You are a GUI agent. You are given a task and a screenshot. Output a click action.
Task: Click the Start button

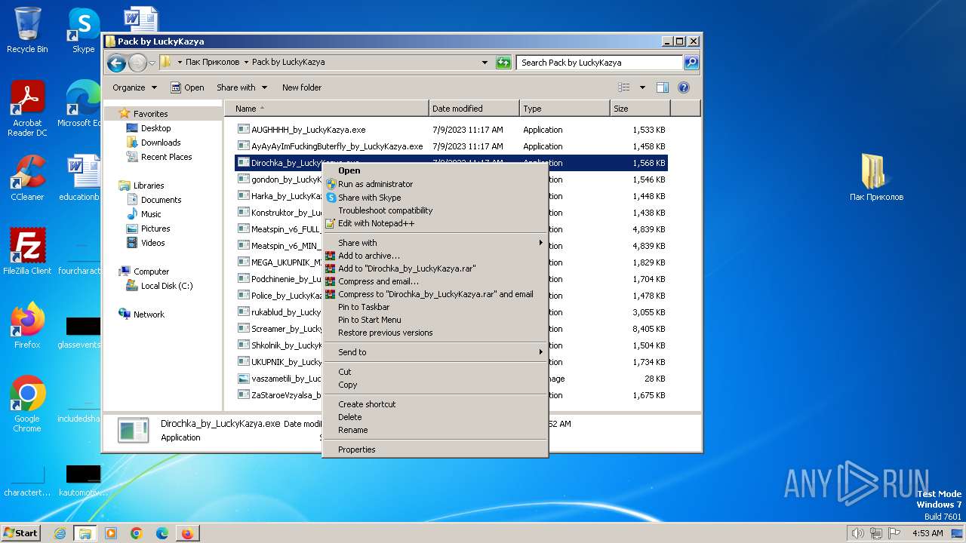(21, 533)
